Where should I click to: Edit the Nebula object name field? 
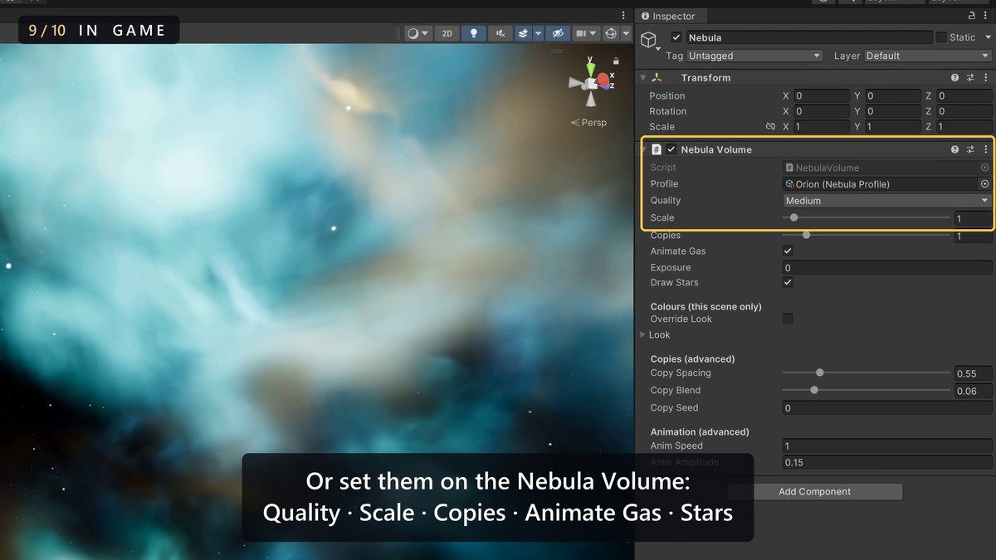(x=809, y=37)
